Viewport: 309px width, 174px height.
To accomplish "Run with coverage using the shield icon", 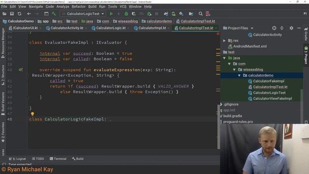I will (134, 14).
